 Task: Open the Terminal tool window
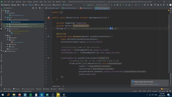16,89
